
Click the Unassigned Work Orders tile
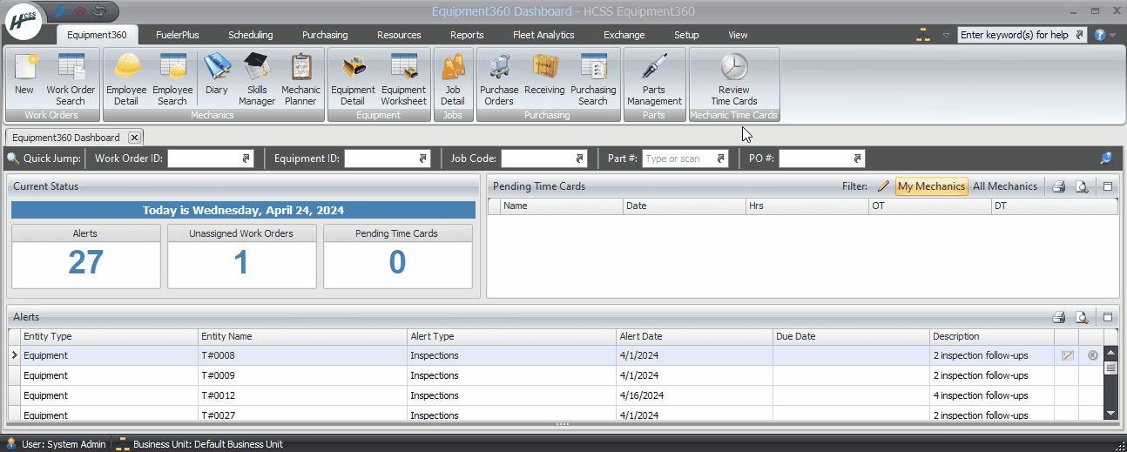[241, 263]
